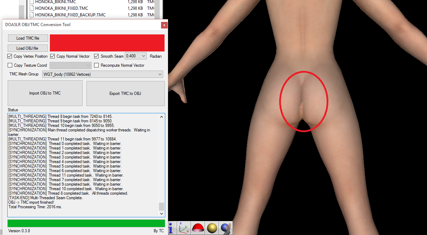This screenshot has height=235, width=427.
Task: Toggle the XYZ axis display icon
Action: [184, 228]
